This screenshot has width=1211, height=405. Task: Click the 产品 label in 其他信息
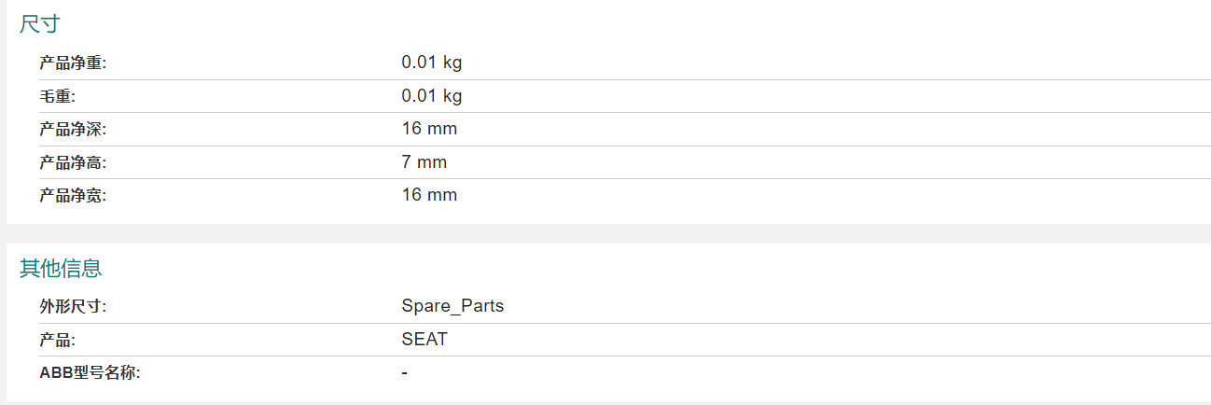[x=57, y=341]
